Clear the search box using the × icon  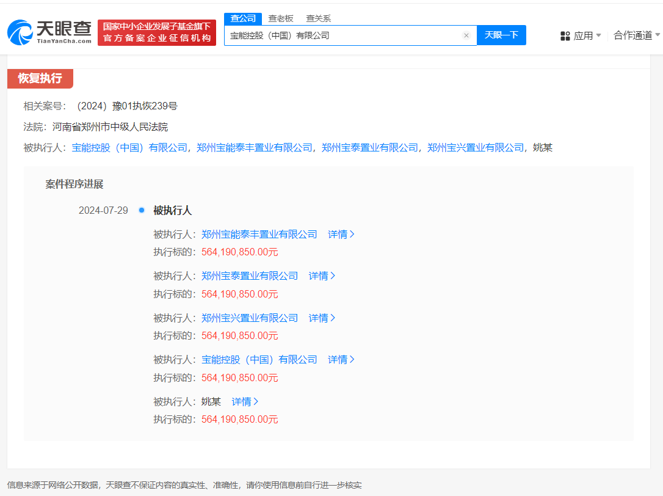(466, 35)
